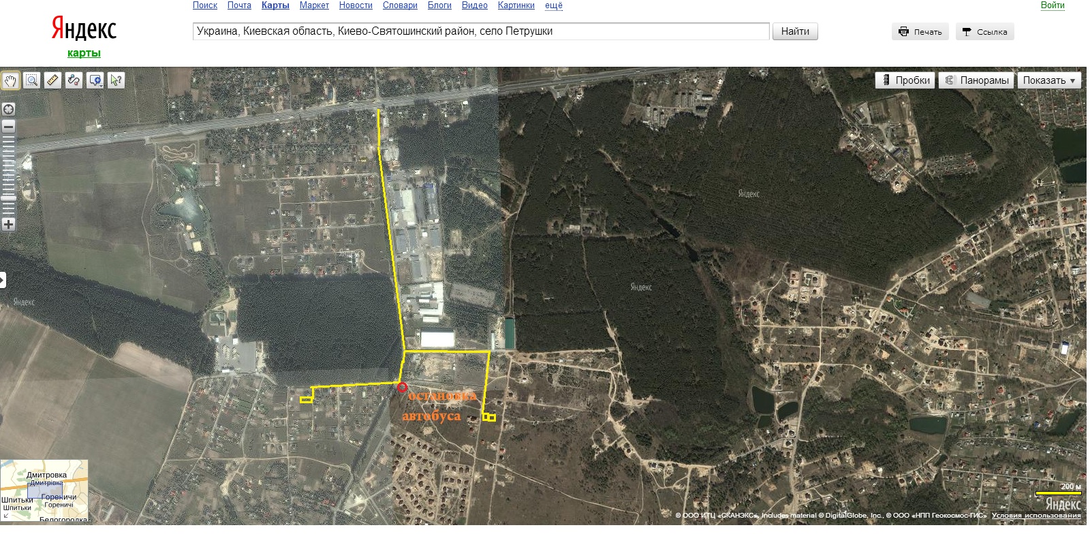The width and height of the screenshot is (1090, 534).
Task: Activate the ruler distance measuring tool
Action: [52, 80]
